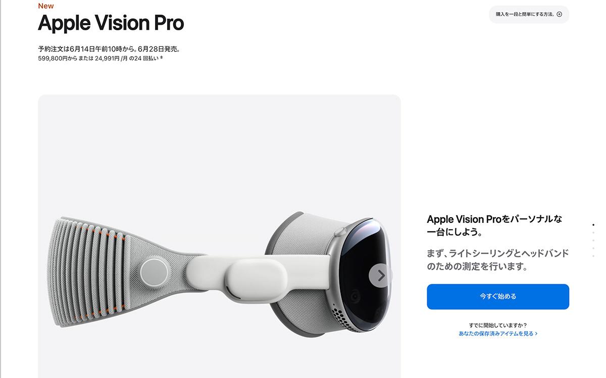The height and width of the screenshot is (378, 606).
Task: Click the footnote symbol after 24 回払い
Action: (x=161, y=57)
